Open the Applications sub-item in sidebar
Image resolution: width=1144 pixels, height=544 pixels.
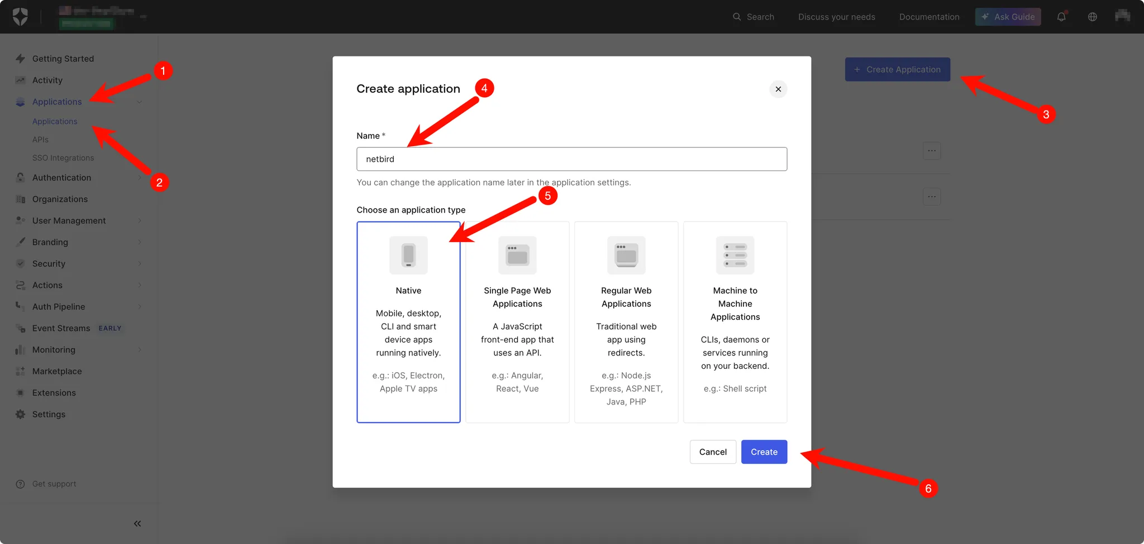pyautogui.click(x=55, y=121)
